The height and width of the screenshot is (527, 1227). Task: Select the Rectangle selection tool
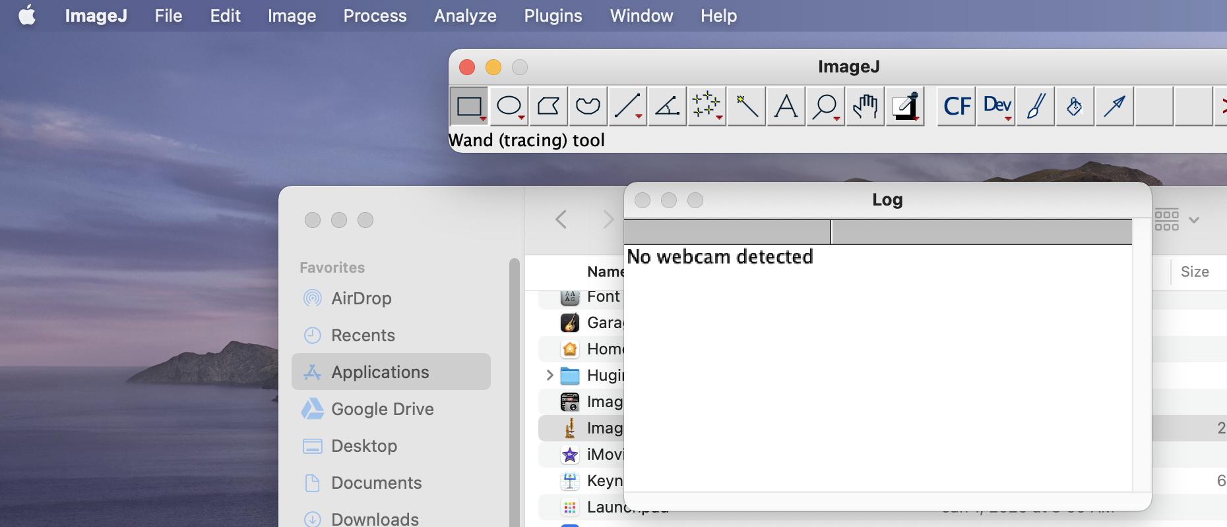tap(469, 106)
